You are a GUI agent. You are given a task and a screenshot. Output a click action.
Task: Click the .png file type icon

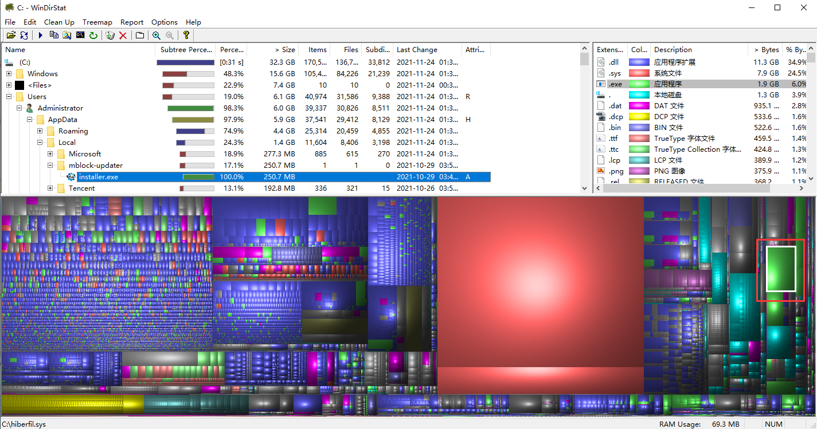tap(601, 171)
